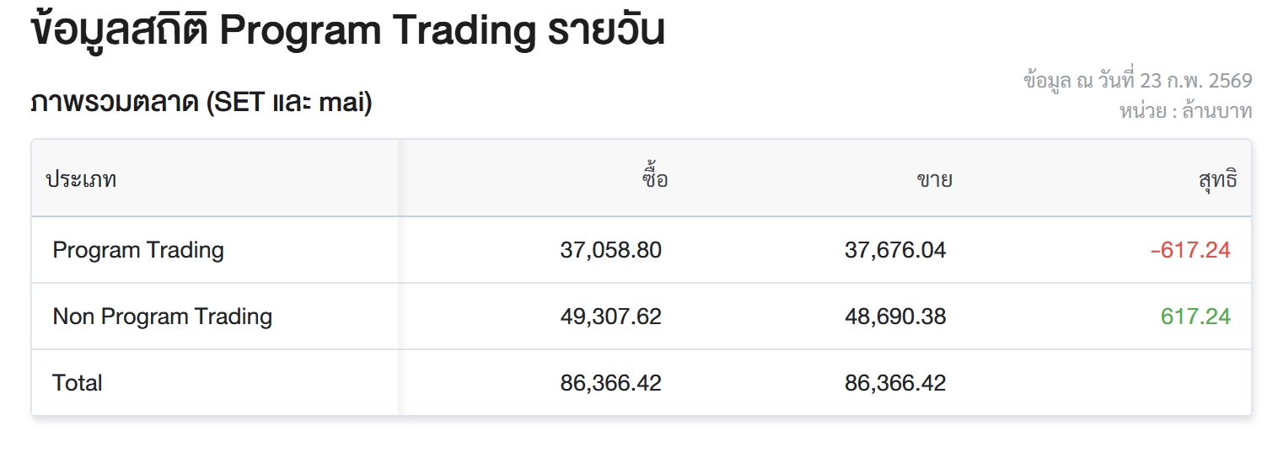
Task: Click the สุทธิ column header
Action: tap(1217, 179)
